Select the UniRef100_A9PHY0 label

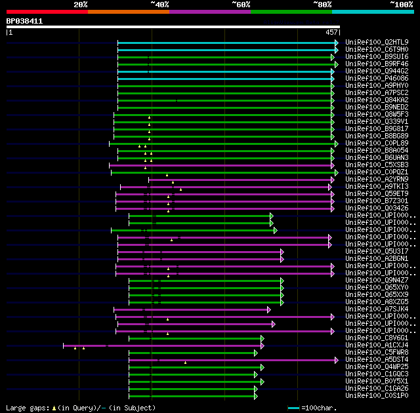pyautogui.click(x=377, y=86)
